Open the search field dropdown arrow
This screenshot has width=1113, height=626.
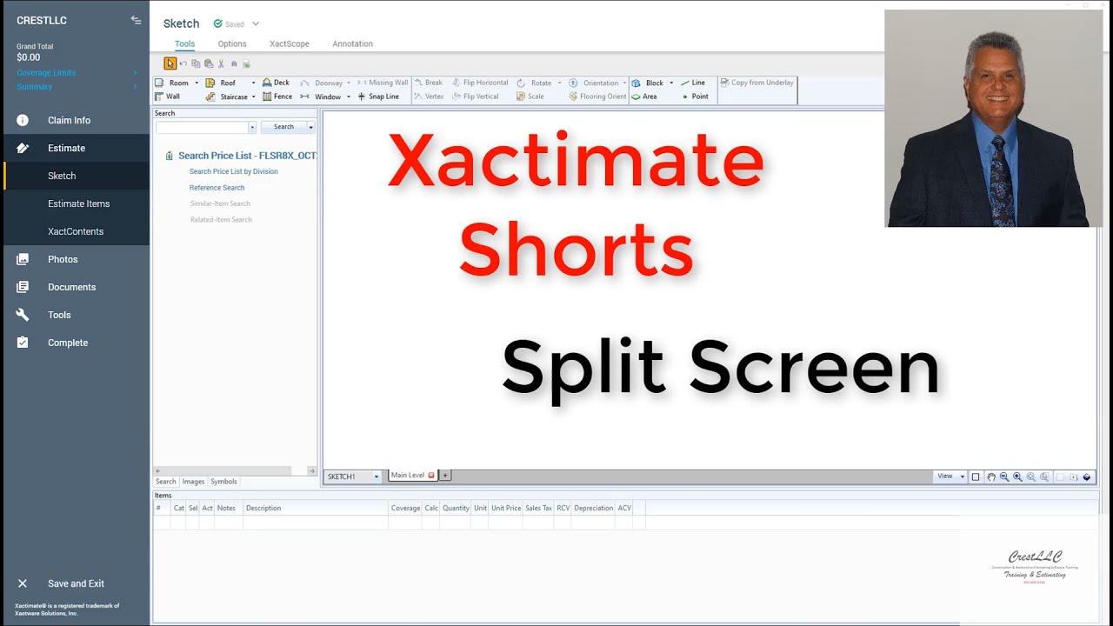(x=252, y=127)
